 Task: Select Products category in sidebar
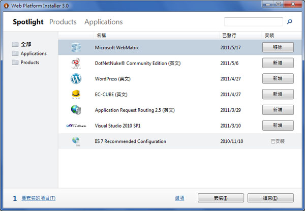coord(30,63)
